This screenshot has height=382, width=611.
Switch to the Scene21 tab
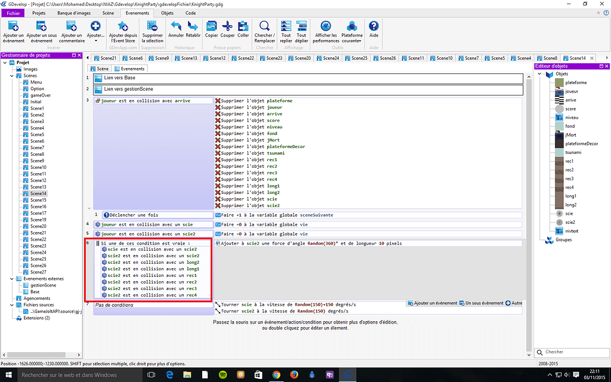click(106, 58)
